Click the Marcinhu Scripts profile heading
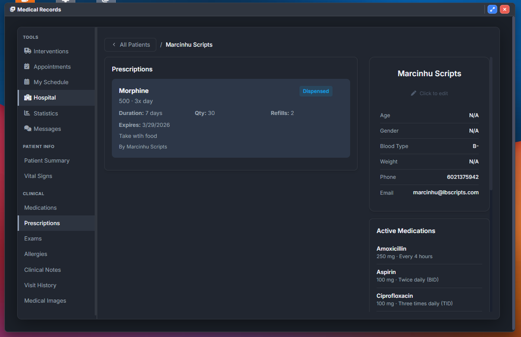This screenshot has height=337, width=521. coord(429,74)
